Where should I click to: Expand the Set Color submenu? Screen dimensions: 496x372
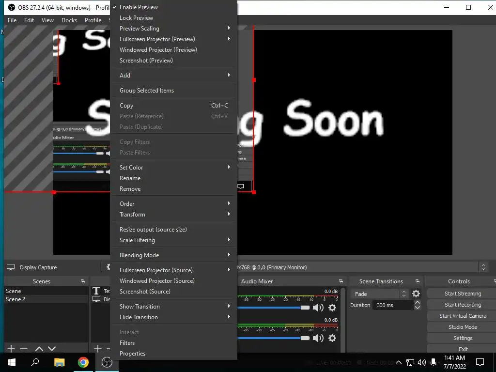[174, 167]
